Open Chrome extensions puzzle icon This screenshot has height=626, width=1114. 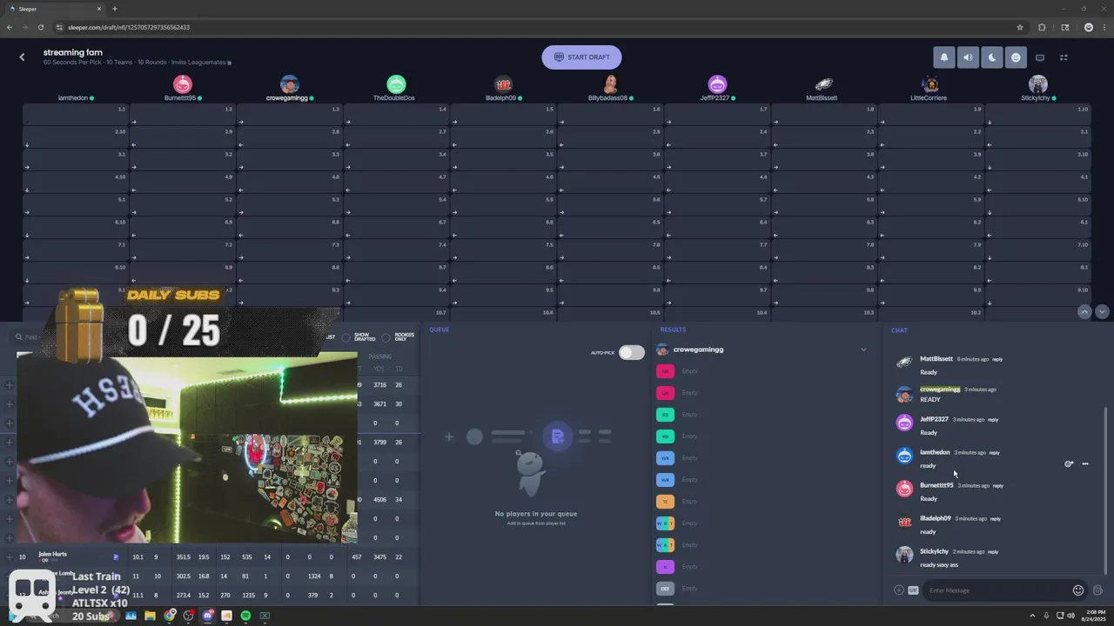[1042, 27]
